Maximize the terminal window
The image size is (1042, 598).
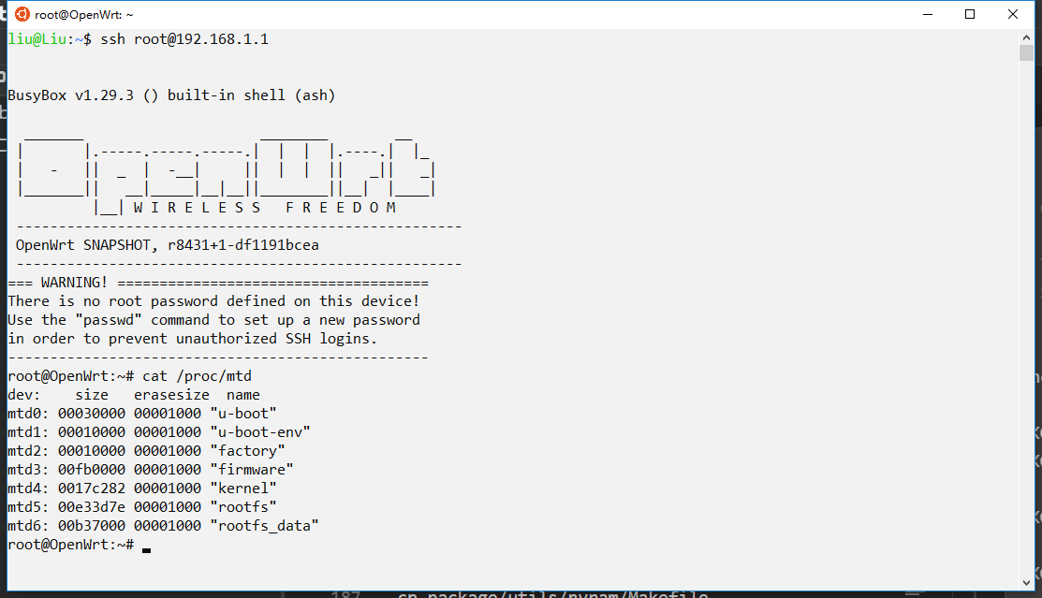[970, 14]
